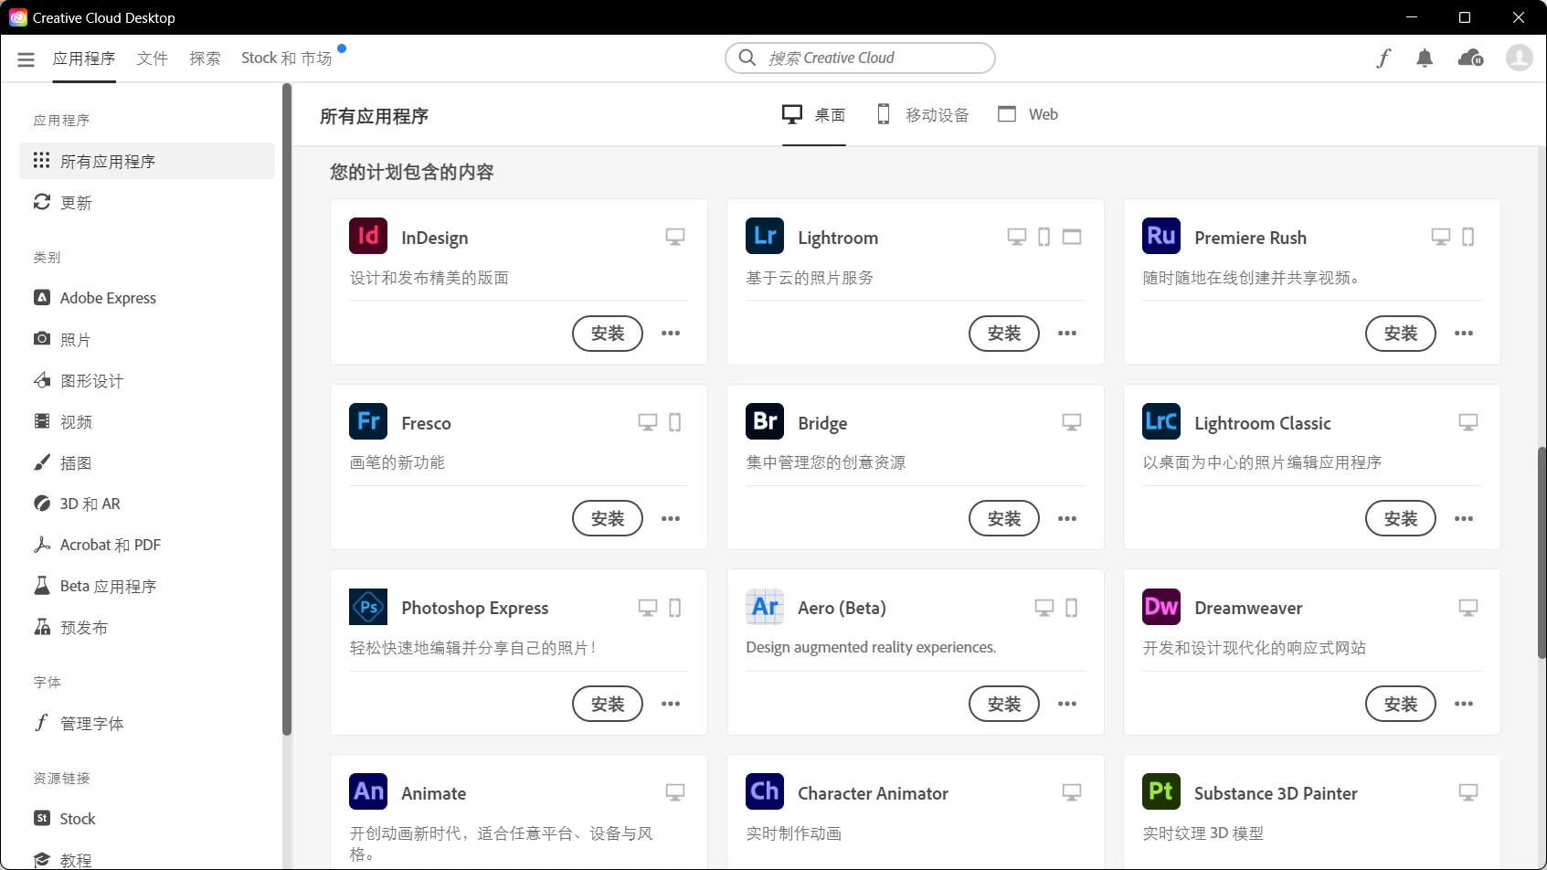Viewport: 1547px width, 870px height.
Task: Check the cloud sync status icon
Action: click(1470, 58)
